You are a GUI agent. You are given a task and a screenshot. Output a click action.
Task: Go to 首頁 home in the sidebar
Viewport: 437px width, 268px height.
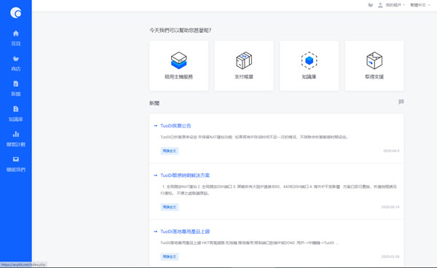[16, 38]
